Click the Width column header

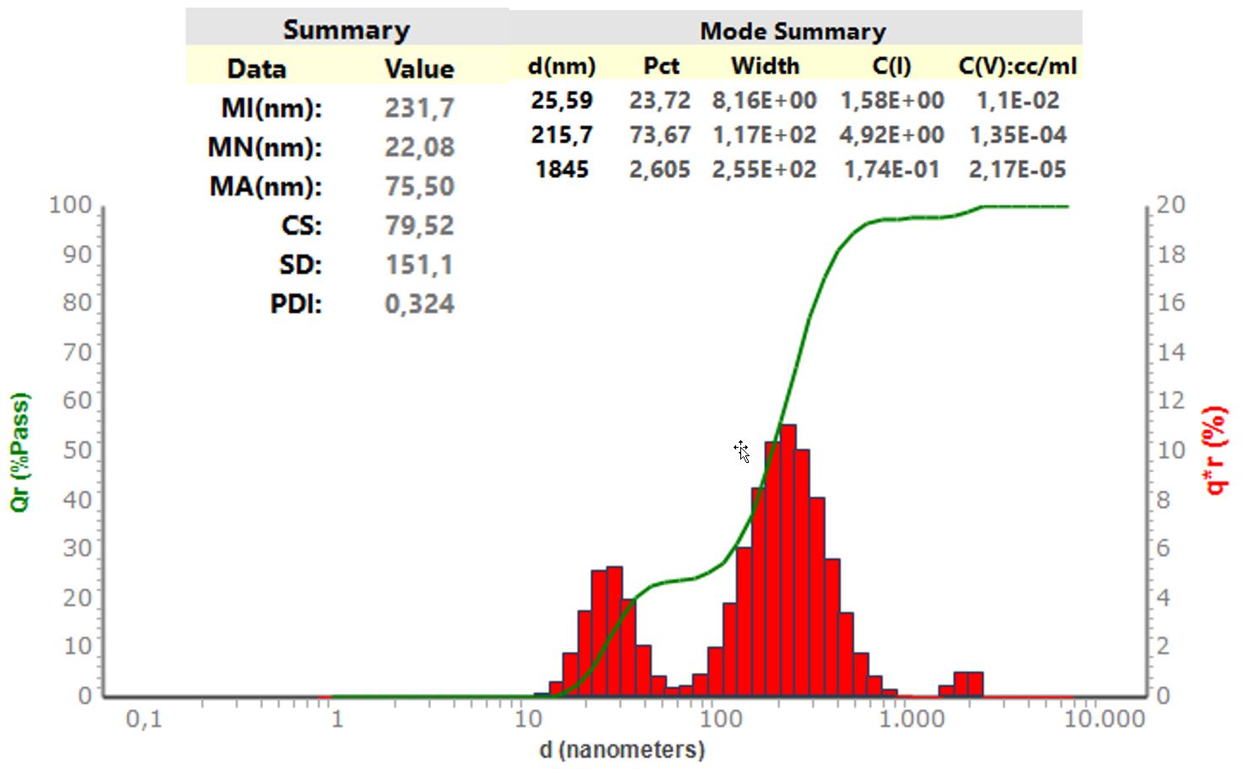765,66
